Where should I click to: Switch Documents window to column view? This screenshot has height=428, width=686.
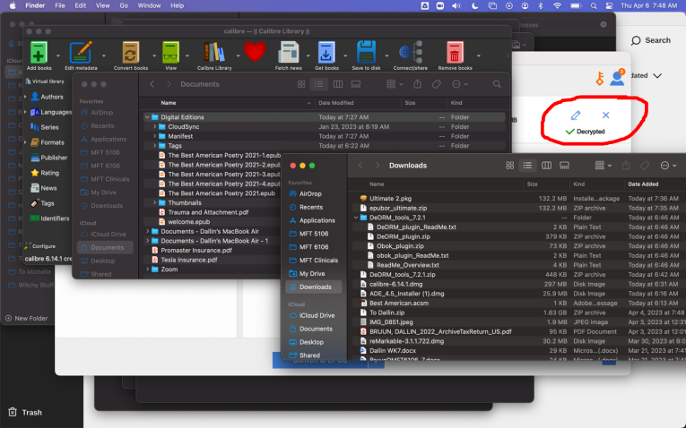(338, 84)
